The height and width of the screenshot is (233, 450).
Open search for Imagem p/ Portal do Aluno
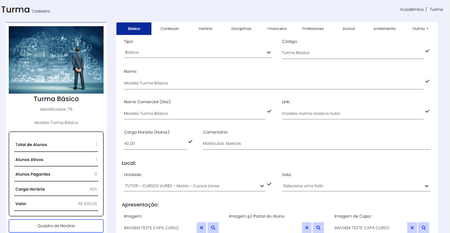[x=318, y=228]
